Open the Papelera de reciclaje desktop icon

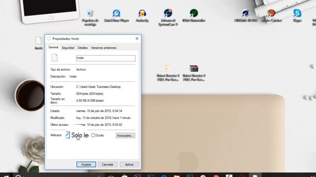coord(90,17)
